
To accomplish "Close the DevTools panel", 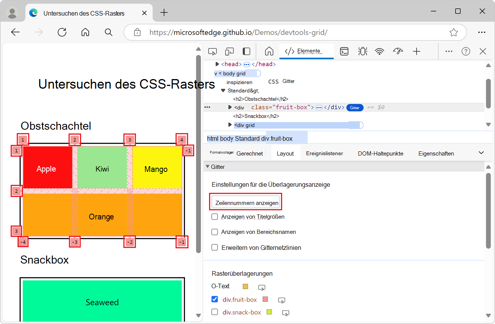I will pyautogui.click(x=483, y=51).
